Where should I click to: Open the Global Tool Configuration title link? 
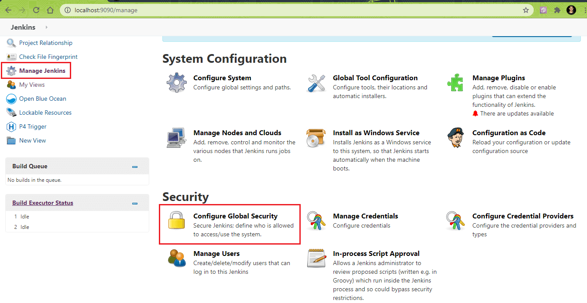375,78
